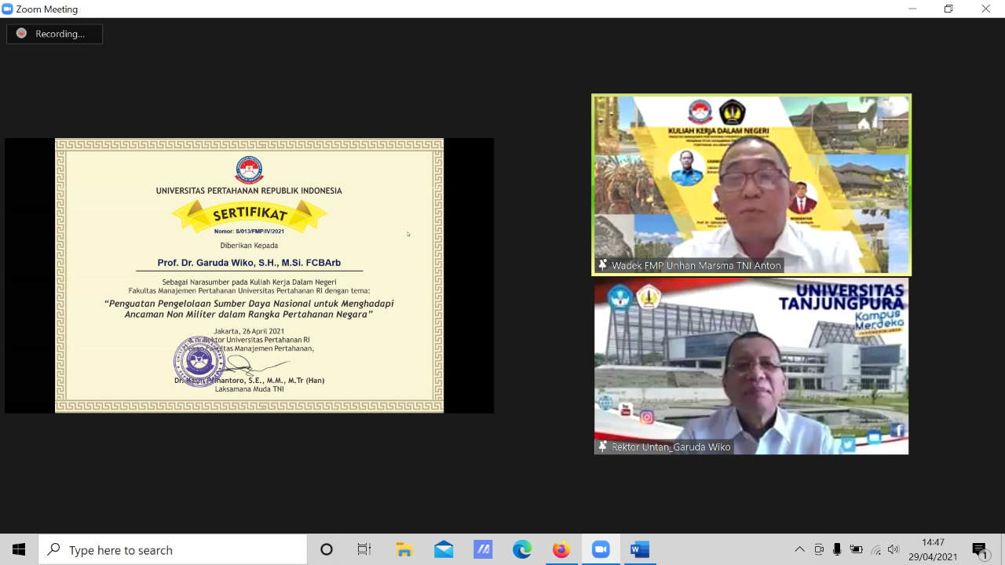Open the Windows Start menu
The width and height of the screenshot is (1005, 565).
tap(19, 550)
